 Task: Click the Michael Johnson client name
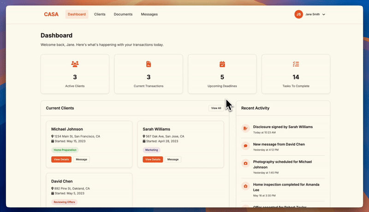coord(67,129)
